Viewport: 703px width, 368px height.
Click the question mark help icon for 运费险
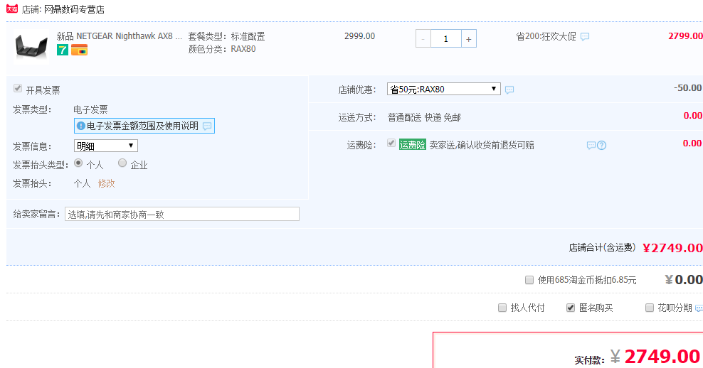tap(602, 146)
